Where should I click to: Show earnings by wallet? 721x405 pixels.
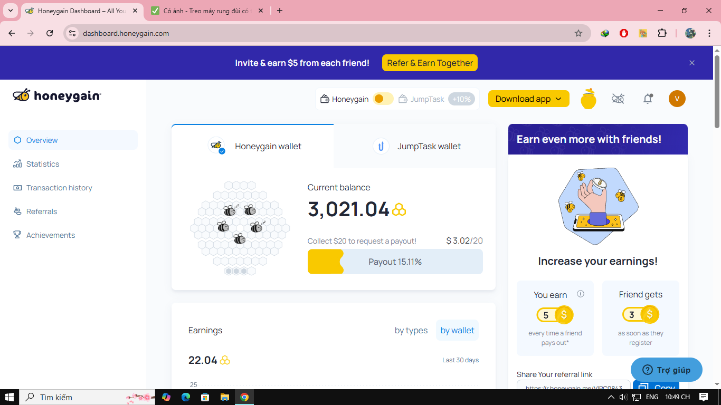457,330
